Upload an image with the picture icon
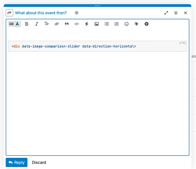Image resolution: width=196 pixels, height=169 pixels. tap(96, 24)
